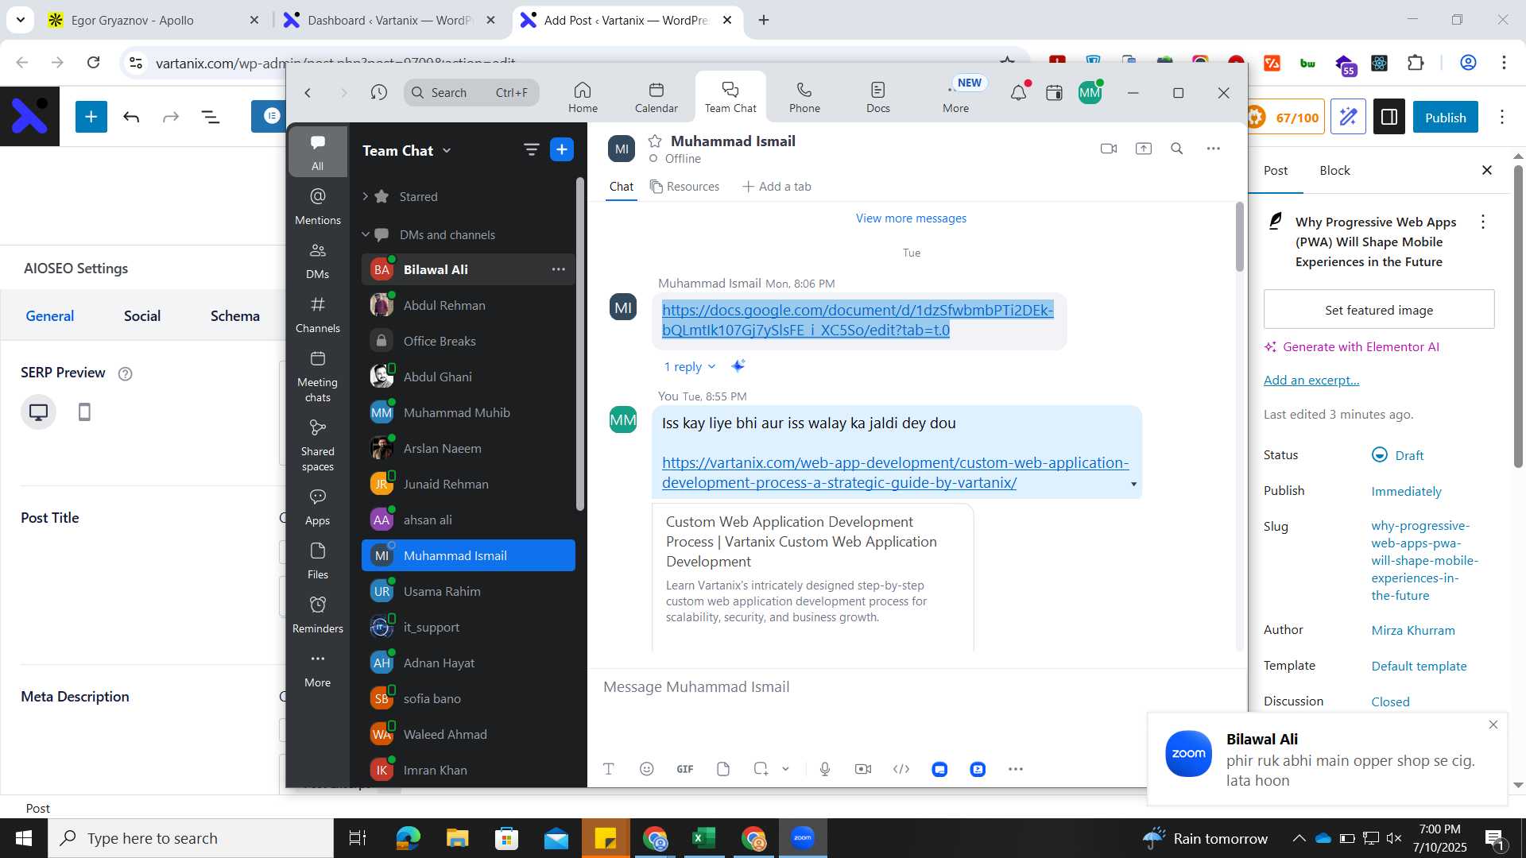This screenshot has width=1526, height=858.
Task: Open Zoom notifications bell
Action: tap(1018, 93)
